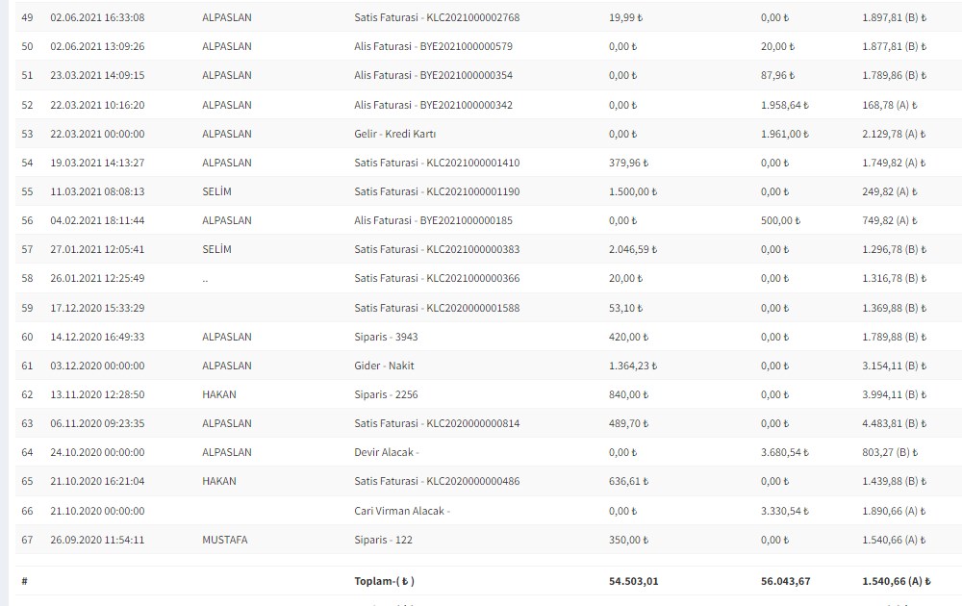The width and height of the screenshot is (962, 606).
Task: Open Alis Faturasi BYE2021000000579 entry
Action: tap(433, 46)
